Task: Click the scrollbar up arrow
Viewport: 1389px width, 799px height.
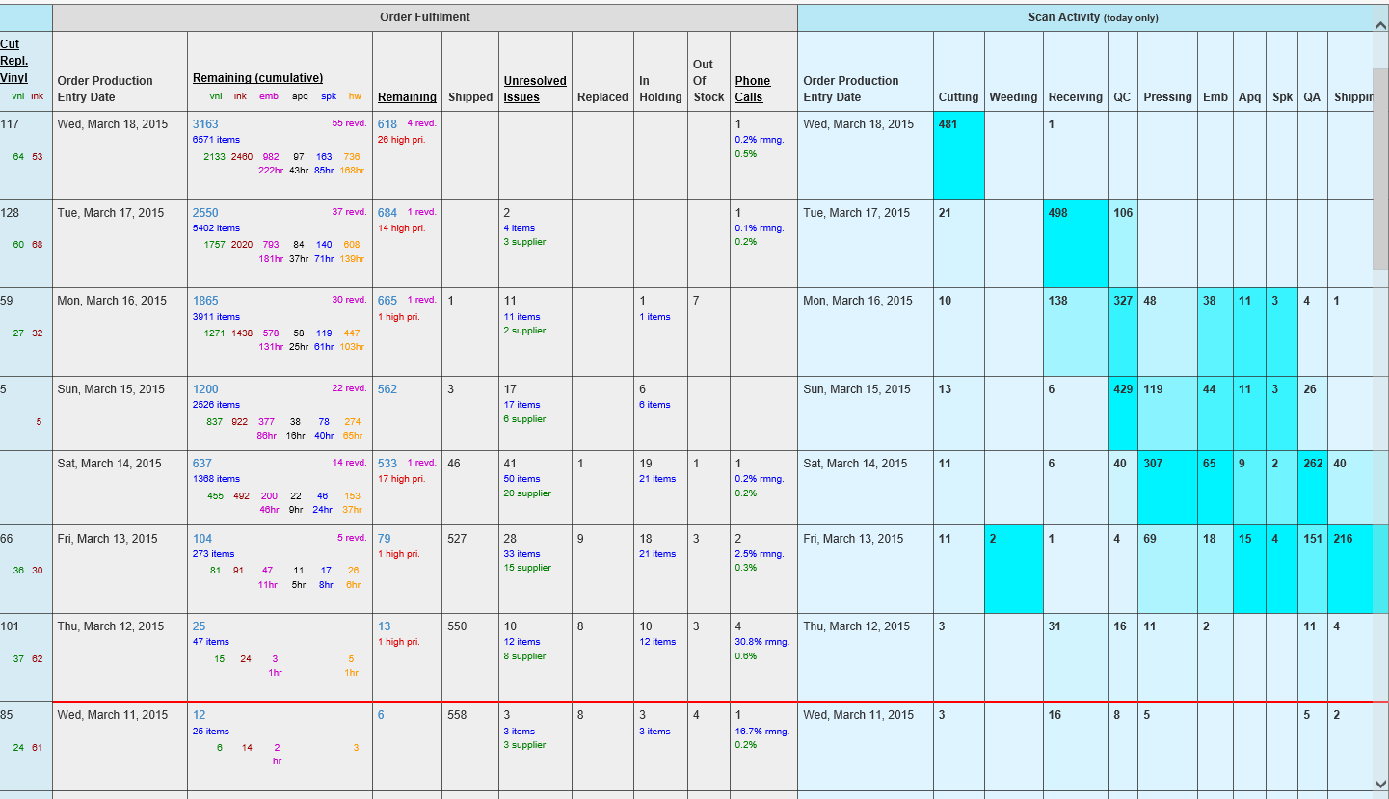Action: (x=1380, y=25)
